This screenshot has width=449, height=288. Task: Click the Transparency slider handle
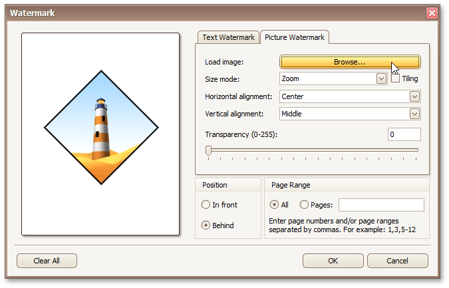coord(208,150)
